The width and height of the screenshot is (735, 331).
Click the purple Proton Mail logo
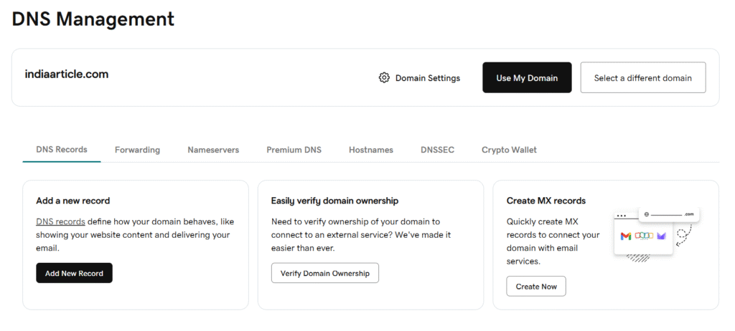click(661, 236)
